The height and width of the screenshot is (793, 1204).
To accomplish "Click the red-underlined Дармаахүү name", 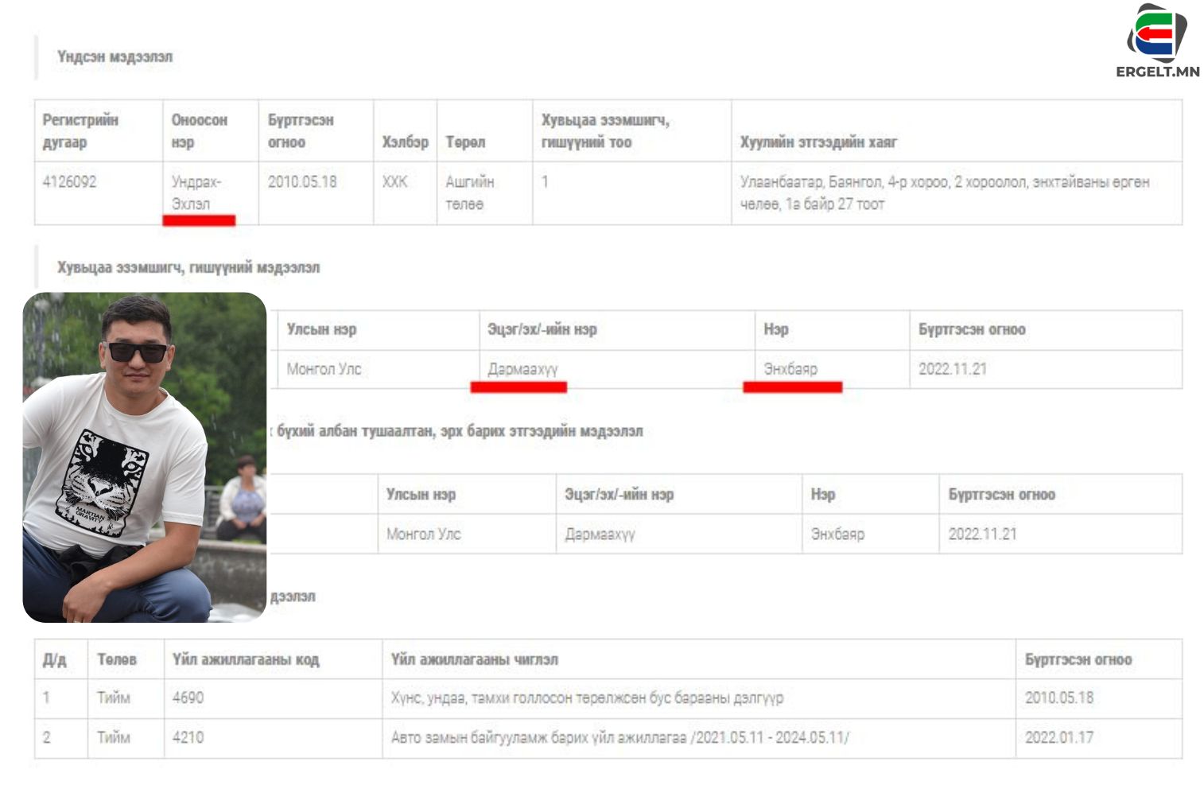I will 522,369.
